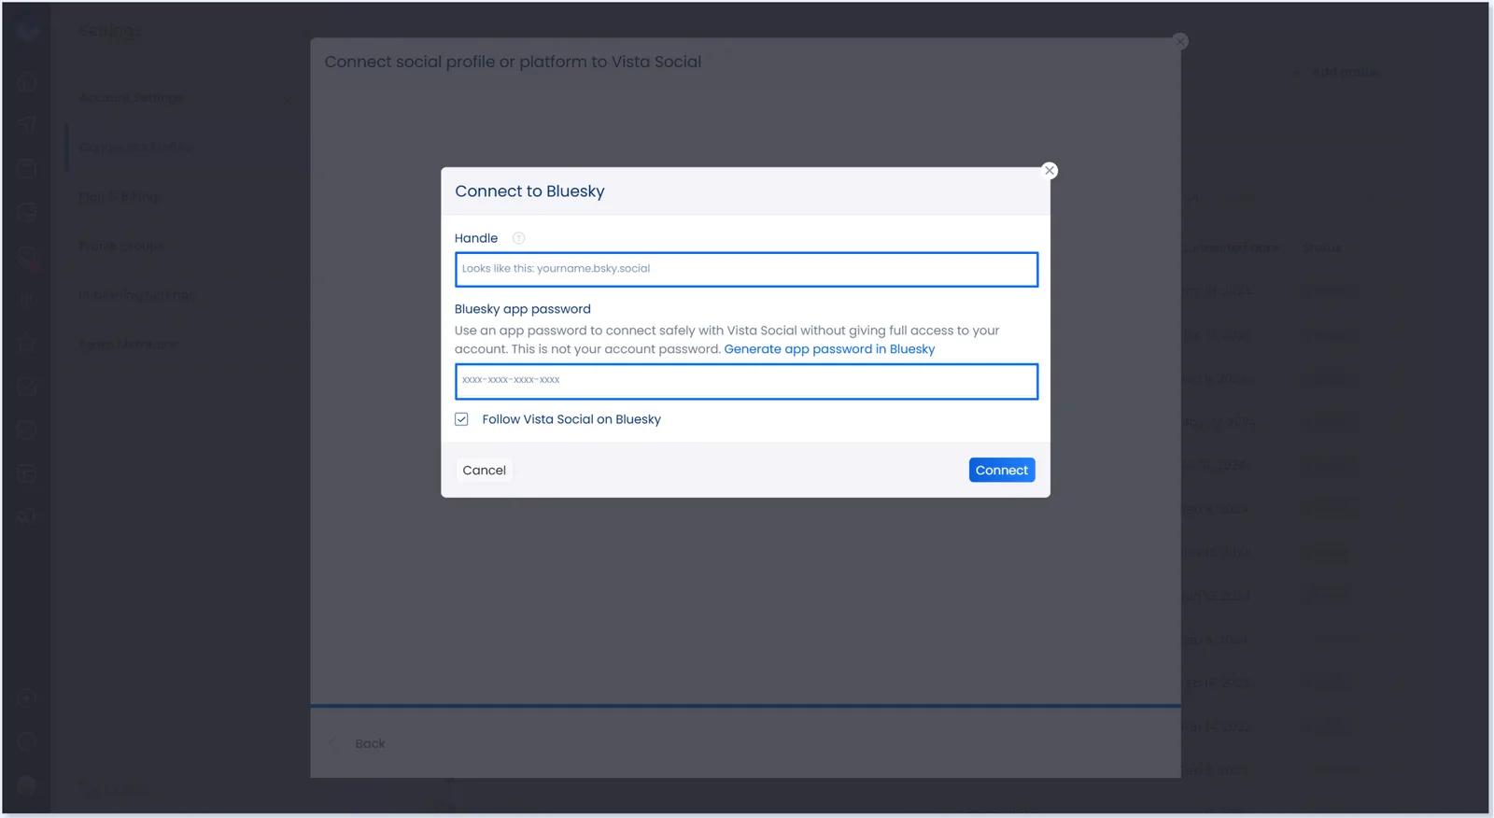
Task: Select the megaphone icon in left sidebar
Action: point(27,516)
